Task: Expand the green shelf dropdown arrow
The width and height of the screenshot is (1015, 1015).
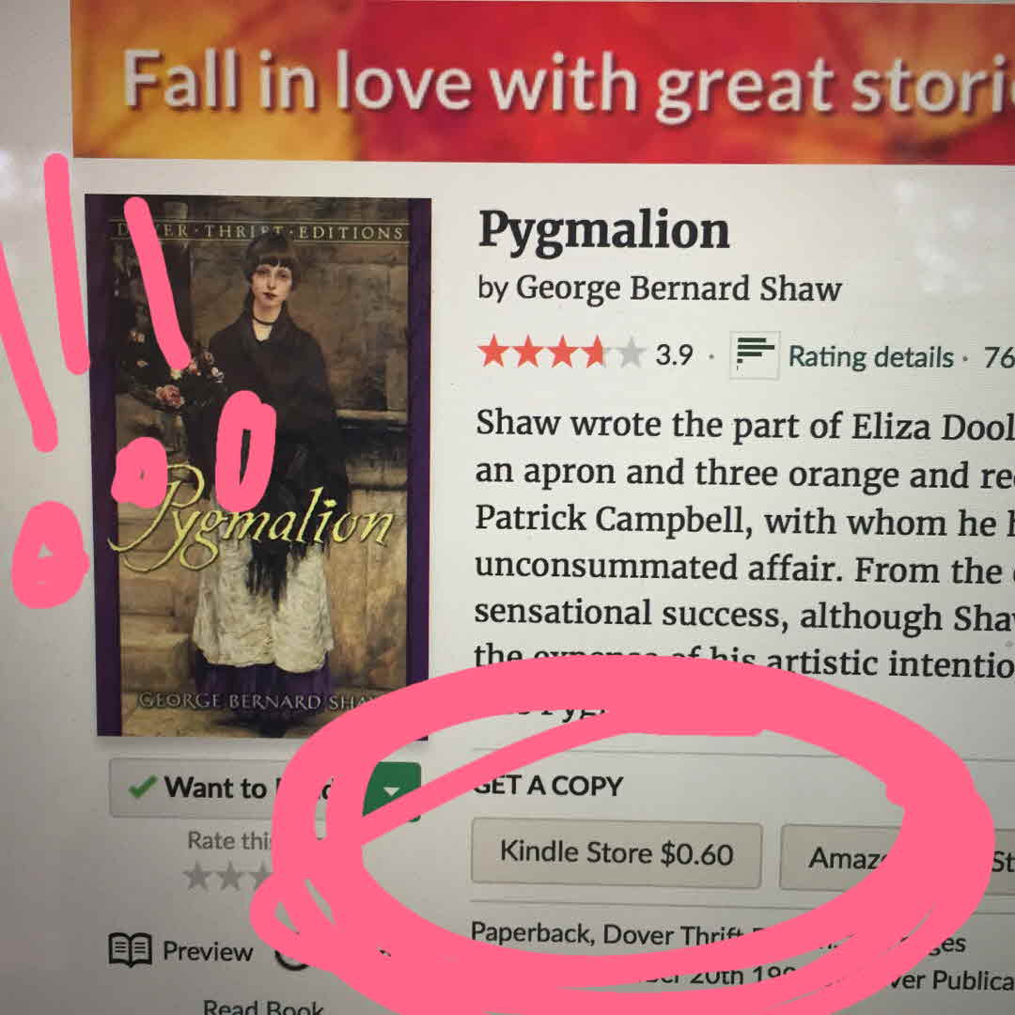Action: point(392,791)
